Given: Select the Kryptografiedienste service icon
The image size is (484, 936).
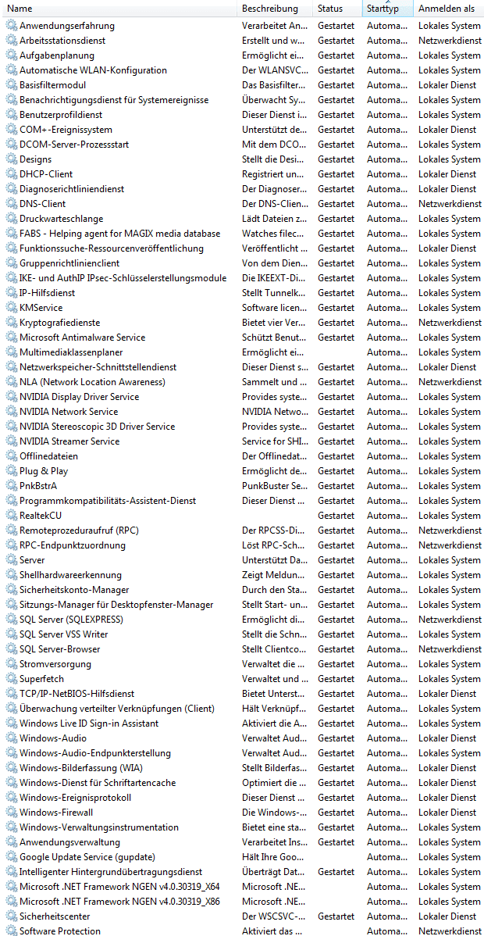Looking at the screenshot, I should pyautogui.click(x=12, y=323).
